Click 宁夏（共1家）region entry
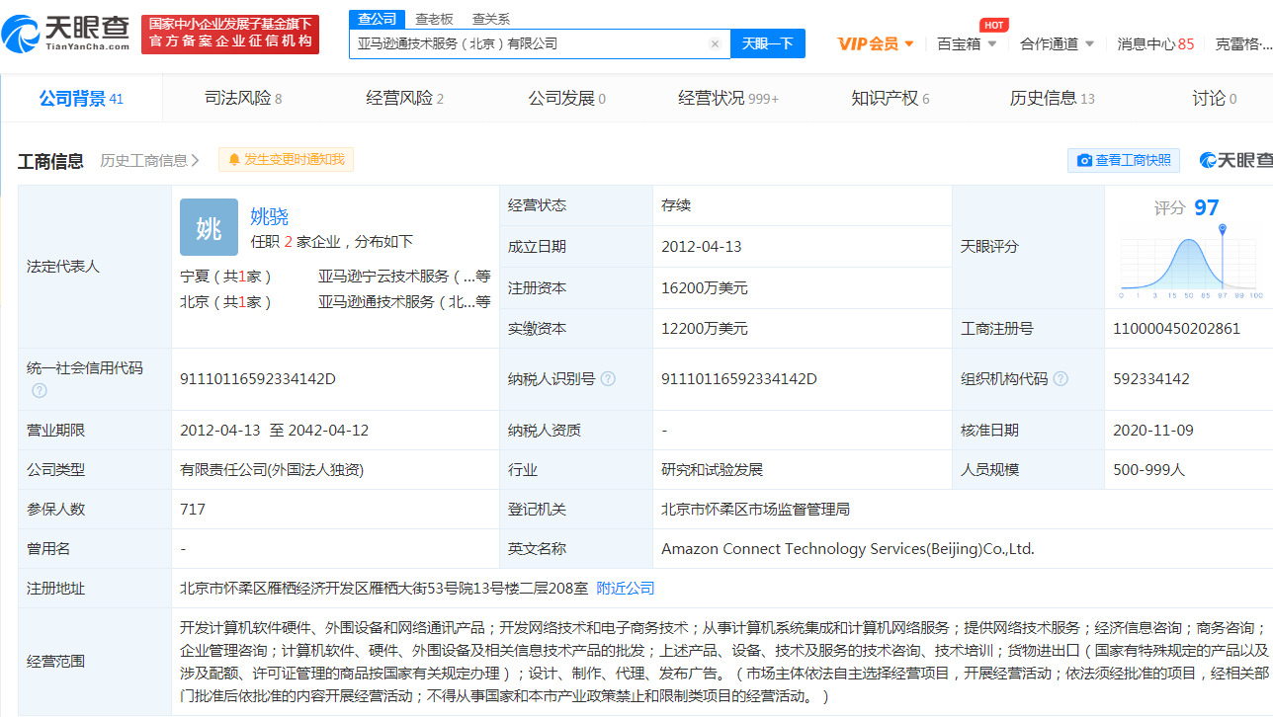 (225, 277)
